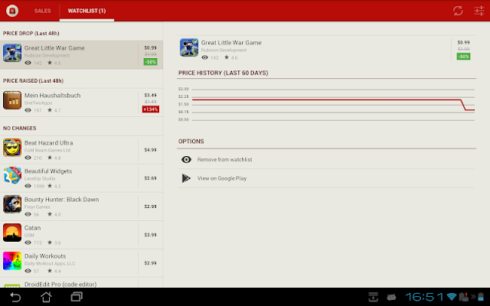Click the eye icon under Mein Haushaltsbuch
This screenshot has width=490, height=306.
pos(28,110)
